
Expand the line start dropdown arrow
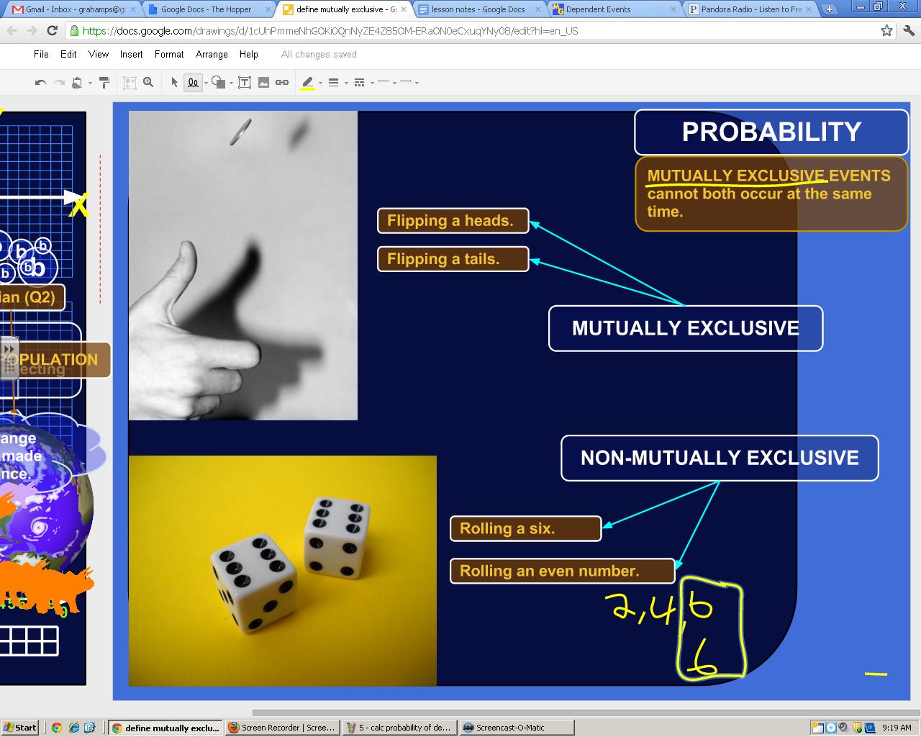[394, 83]
